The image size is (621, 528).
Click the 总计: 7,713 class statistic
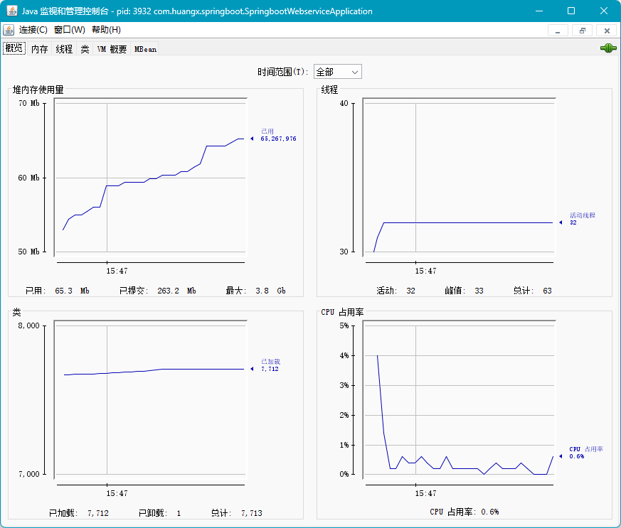237,513
